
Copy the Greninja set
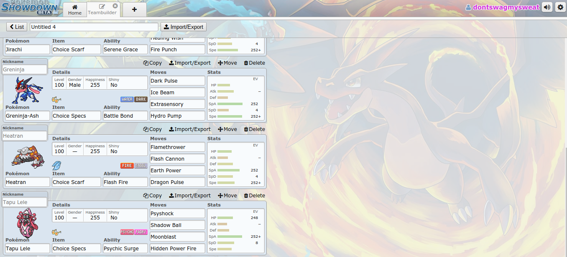point(153,63)
